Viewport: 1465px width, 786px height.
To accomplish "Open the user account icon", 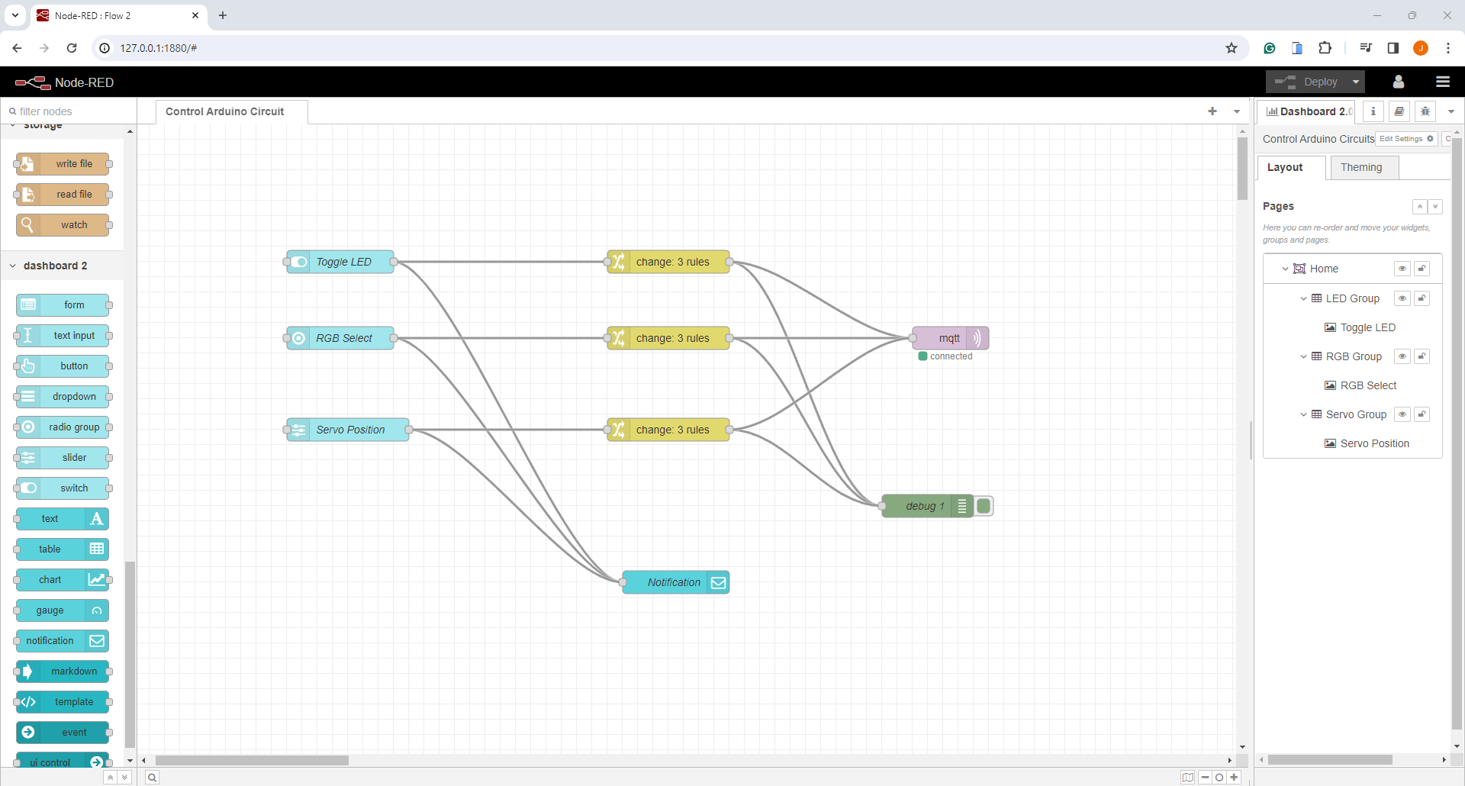I will [1399, 82].
